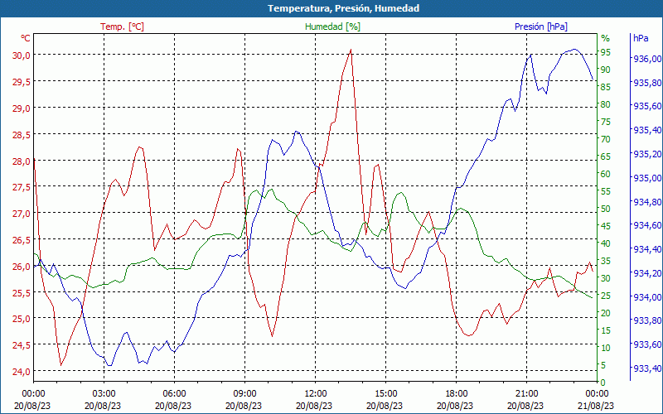Click the '25,5' temperature axis value
The image size is (663, 414).
click(x=22, y=292)
